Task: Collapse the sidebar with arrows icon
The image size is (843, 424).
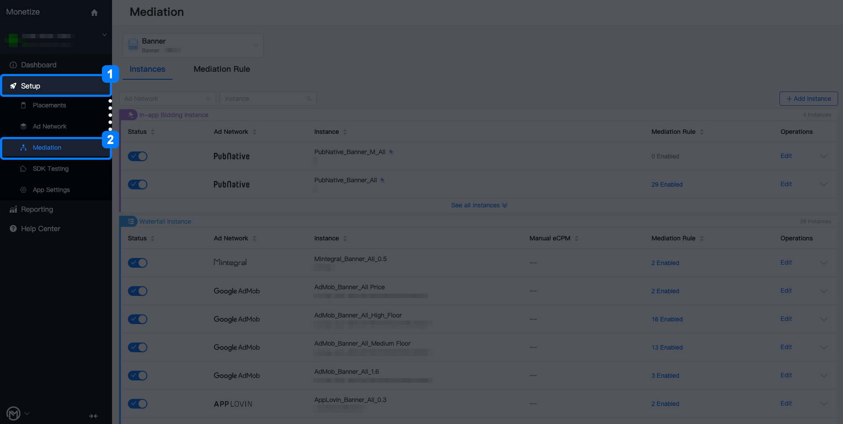Action: pos(94,416)
